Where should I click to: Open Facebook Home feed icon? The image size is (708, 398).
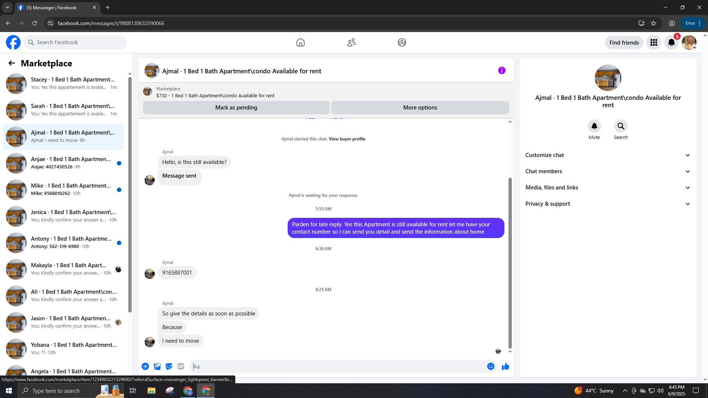301,42
